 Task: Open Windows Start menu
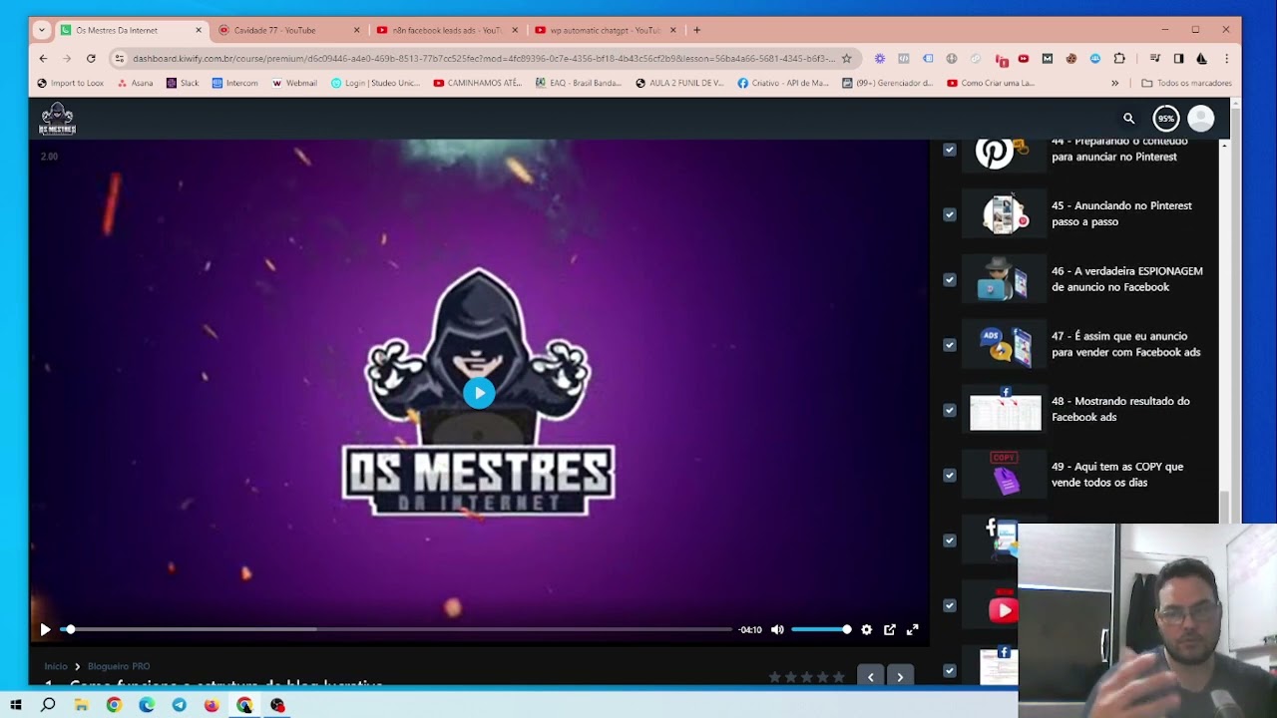tap(16, 705)
